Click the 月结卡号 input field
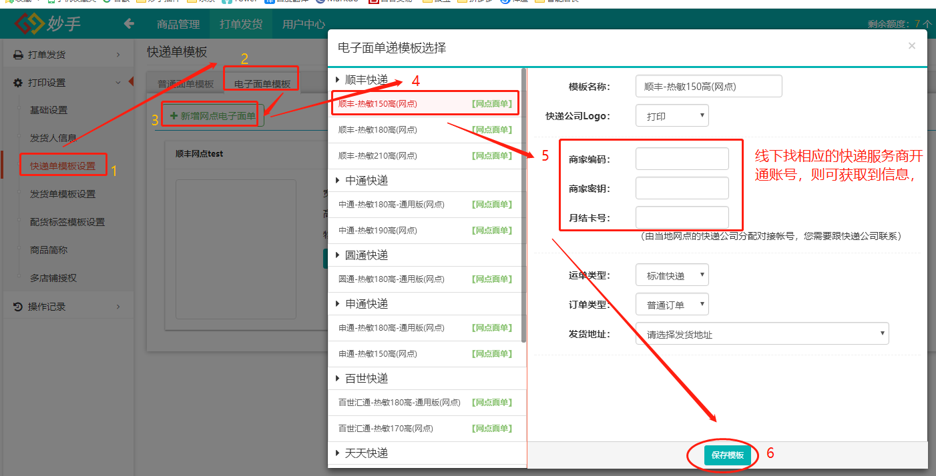Image resolution: width=936 pixels, height=476 pixels. (682, 217)
